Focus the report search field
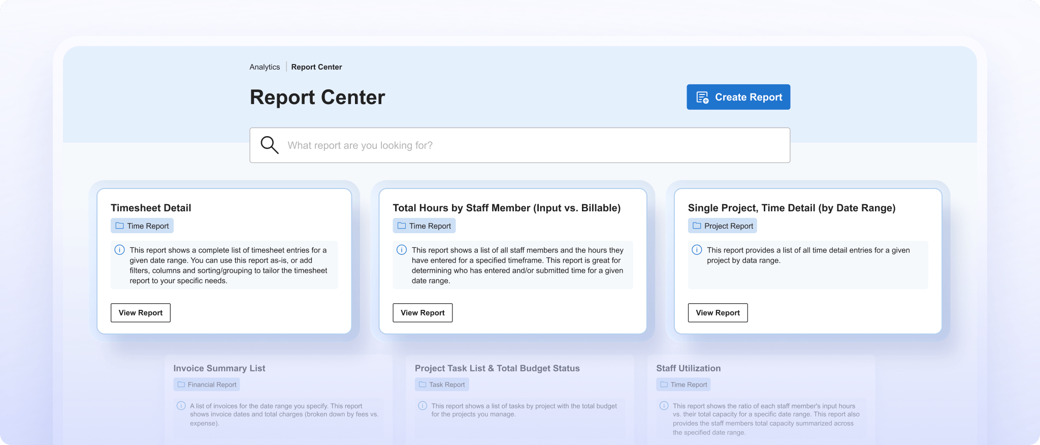Screen dimensions: 1040x445 tap(519, 145)
